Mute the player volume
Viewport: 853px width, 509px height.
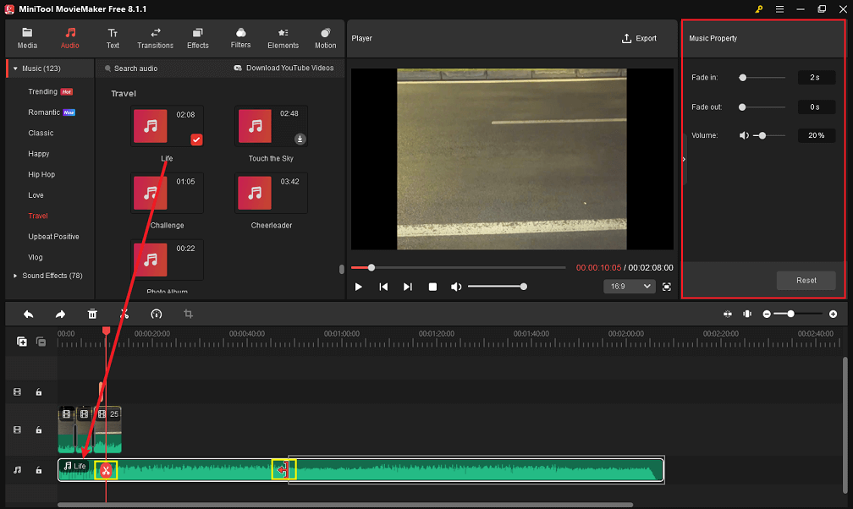pos(456,287)
